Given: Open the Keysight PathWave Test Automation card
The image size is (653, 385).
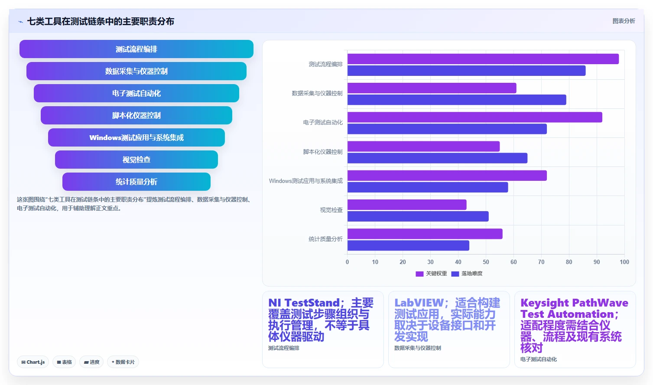Looking at the screenshot, I should click(575, 330).
